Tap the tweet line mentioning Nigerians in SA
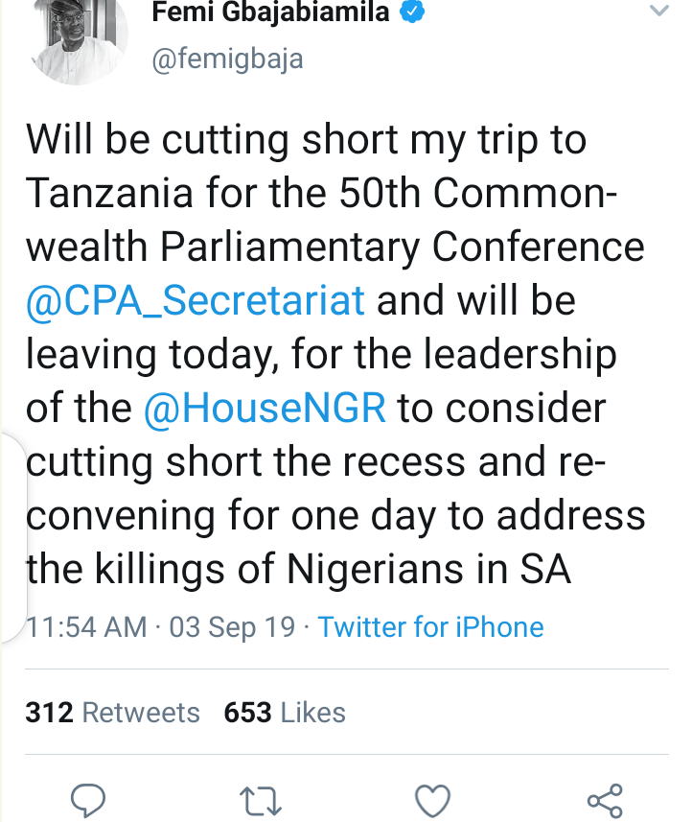 297,571
